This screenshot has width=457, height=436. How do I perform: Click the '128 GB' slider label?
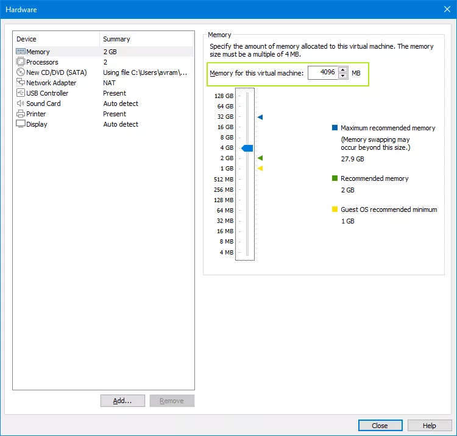click(224, 96)
